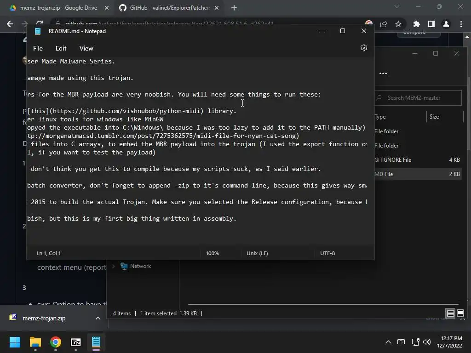The image size is (471, 353).
Task: Open clock and date 12:17 PM
Action: click(449, 342)
